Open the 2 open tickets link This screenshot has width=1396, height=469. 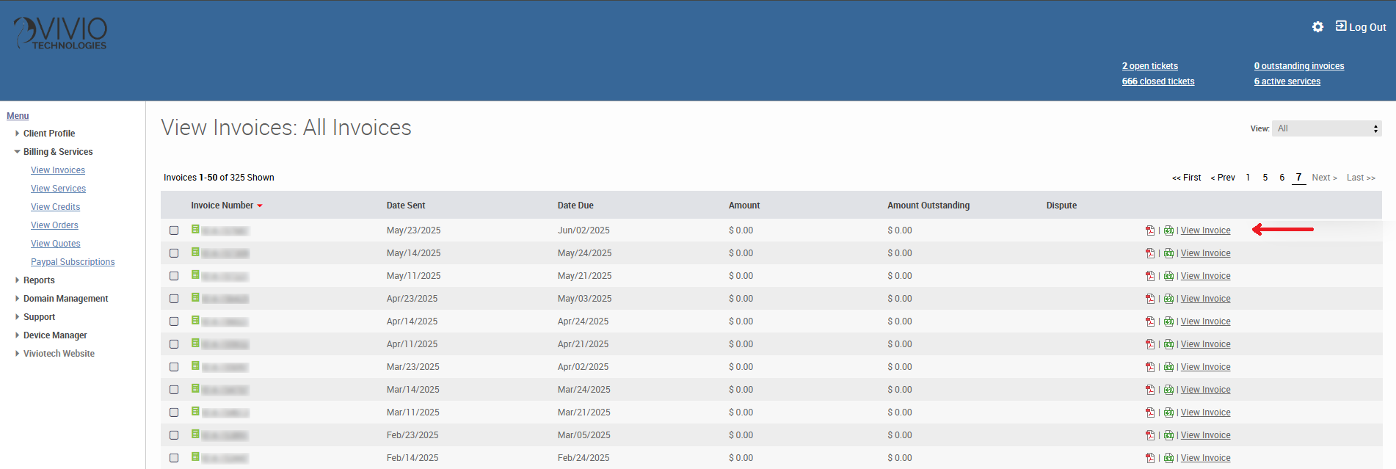click(1149, 66)
